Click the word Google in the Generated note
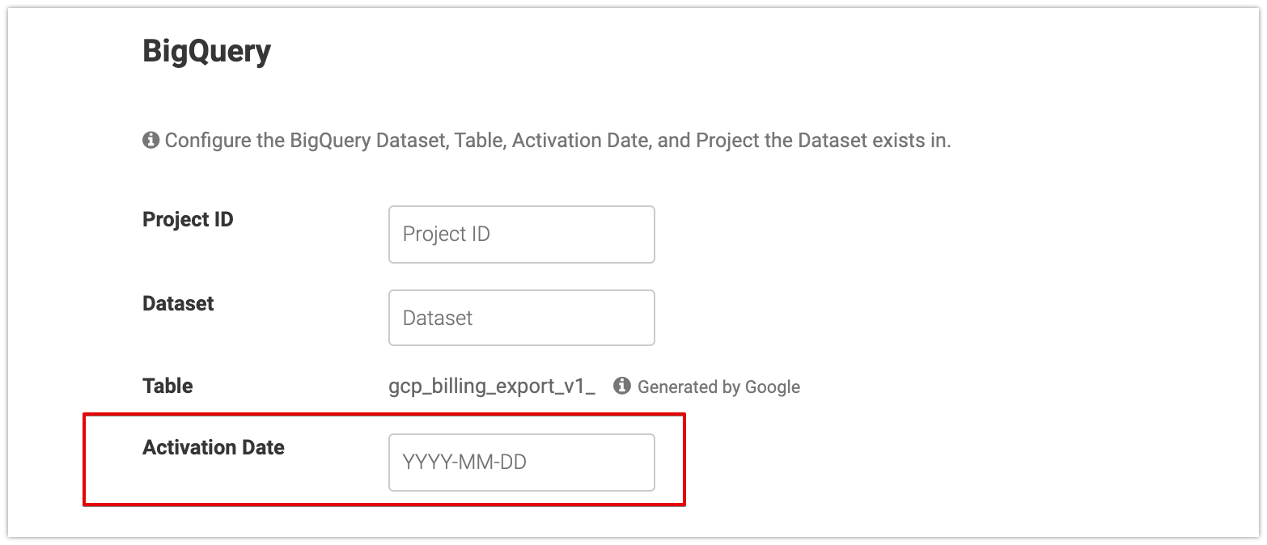Viewport: 1267px width, 545px height. [772, 387]
